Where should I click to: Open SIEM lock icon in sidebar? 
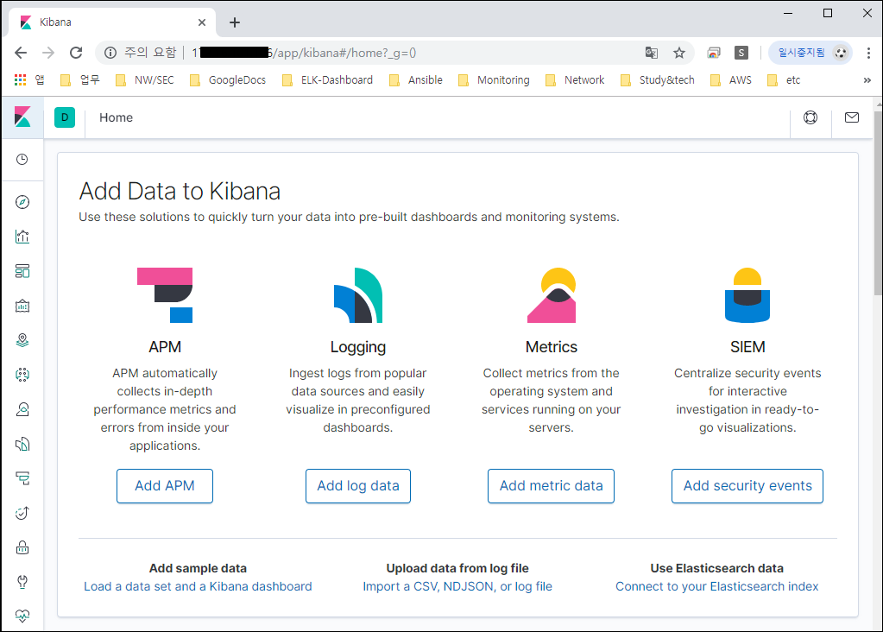point(22,547)
